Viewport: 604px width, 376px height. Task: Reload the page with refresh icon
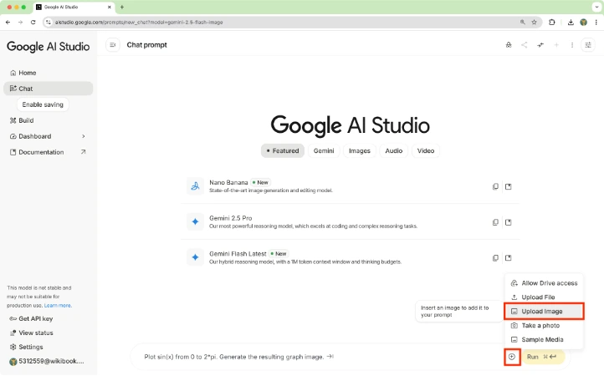(x=33, y=23)
